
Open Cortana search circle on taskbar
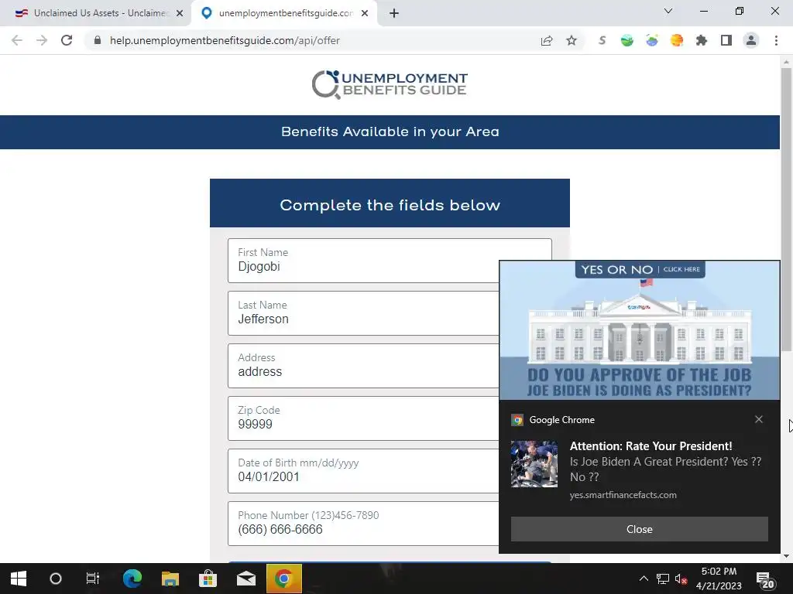56,579
